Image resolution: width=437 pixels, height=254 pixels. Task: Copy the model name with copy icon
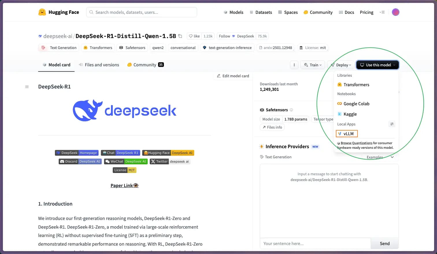(180, 36)
